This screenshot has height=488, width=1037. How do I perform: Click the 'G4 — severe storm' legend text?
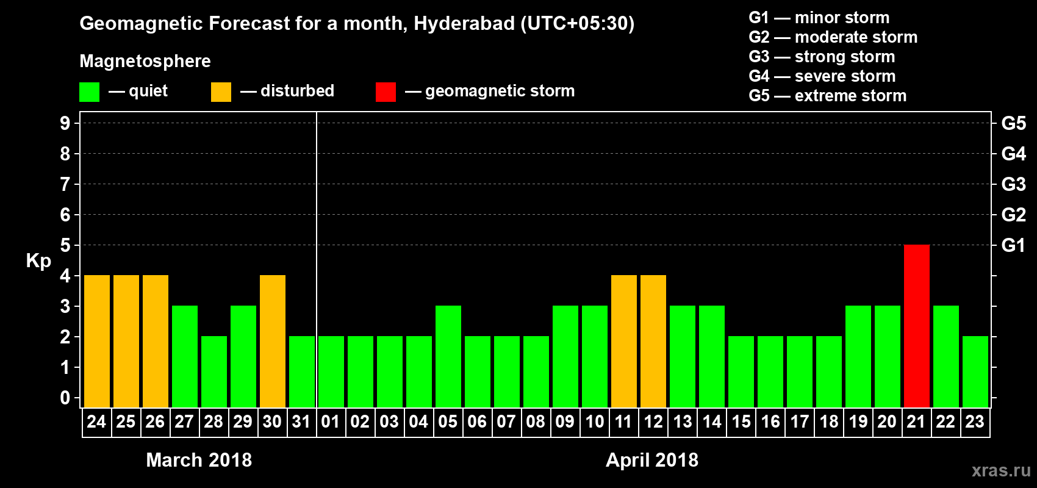click(x=822, y=76)
